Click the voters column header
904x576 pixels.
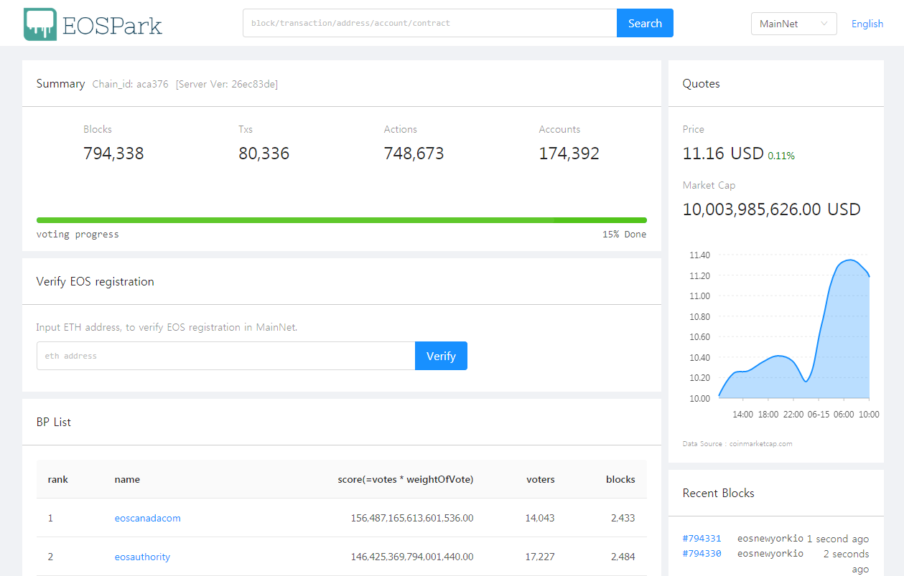540,479
